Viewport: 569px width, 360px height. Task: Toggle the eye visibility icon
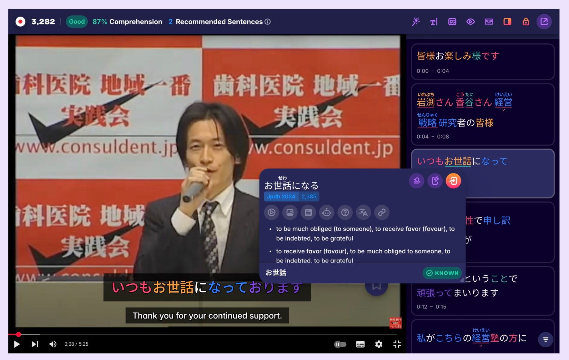click(471, 22)
